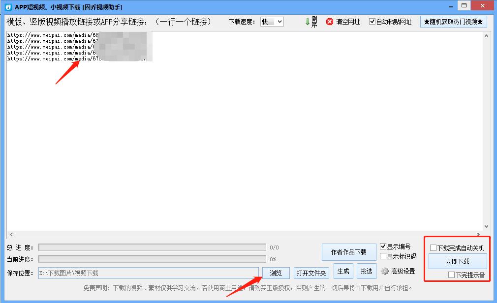Click the 作者作品下载 author works download button
The image size is (497, 303).
[349, 251]
